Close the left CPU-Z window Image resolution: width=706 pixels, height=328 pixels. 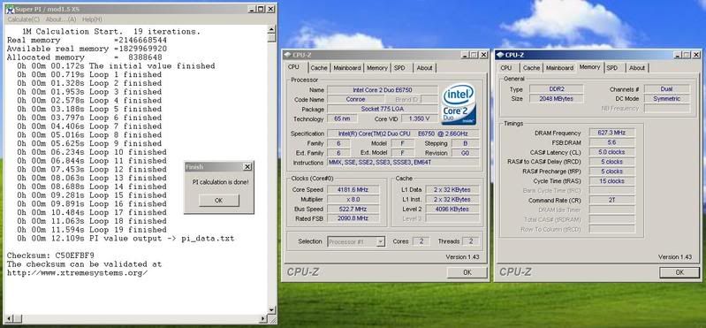(x=483, y=55)
